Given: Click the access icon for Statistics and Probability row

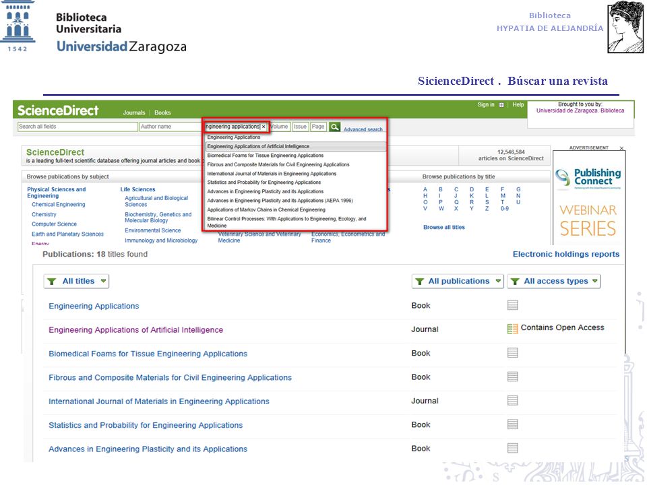Looking at the screenshot, I should click(512, 424).
